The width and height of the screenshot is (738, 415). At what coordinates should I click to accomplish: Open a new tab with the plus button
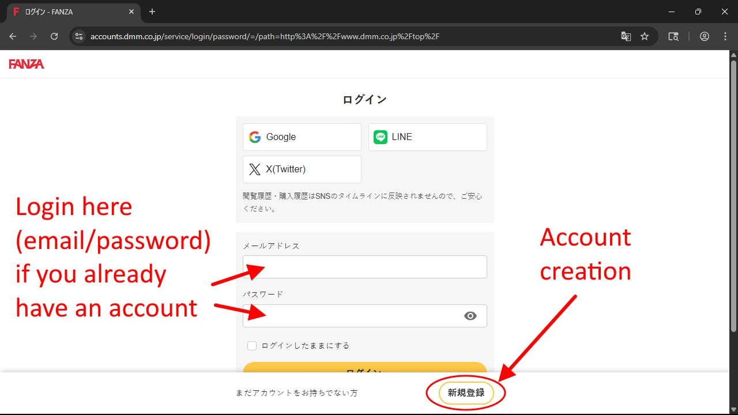point(152,12)
